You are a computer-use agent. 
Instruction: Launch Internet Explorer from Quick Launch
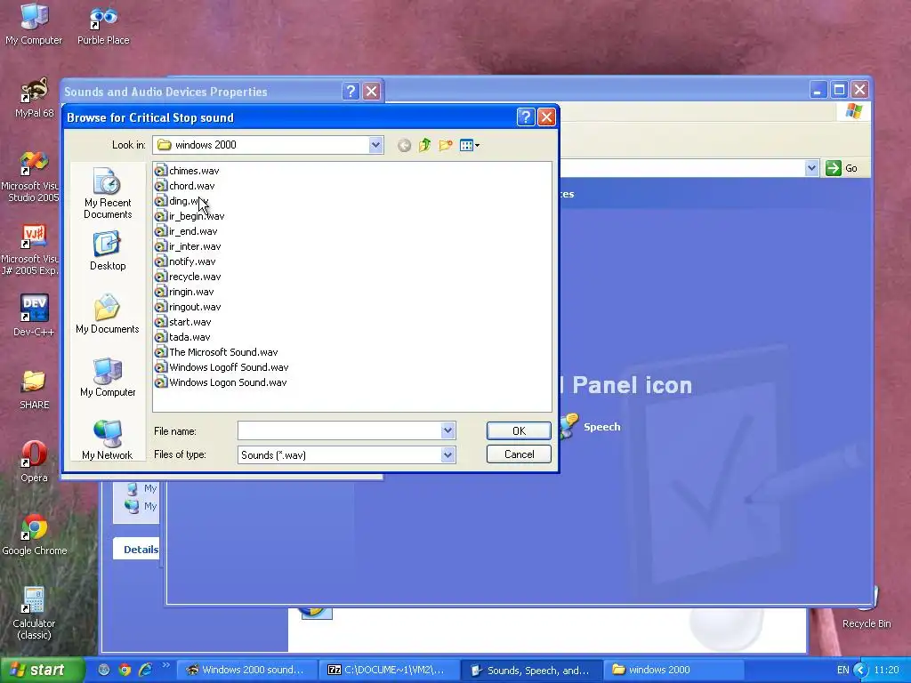tap(145, 670)
